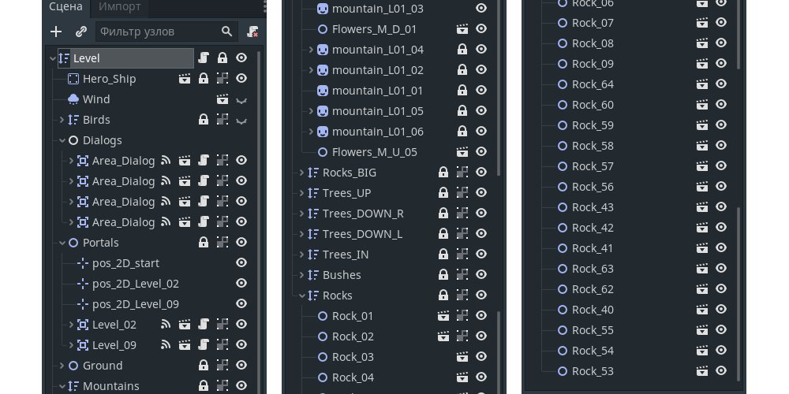Select the Rock_09 node
Screen dimensions: 789x394
click(593, 64)
